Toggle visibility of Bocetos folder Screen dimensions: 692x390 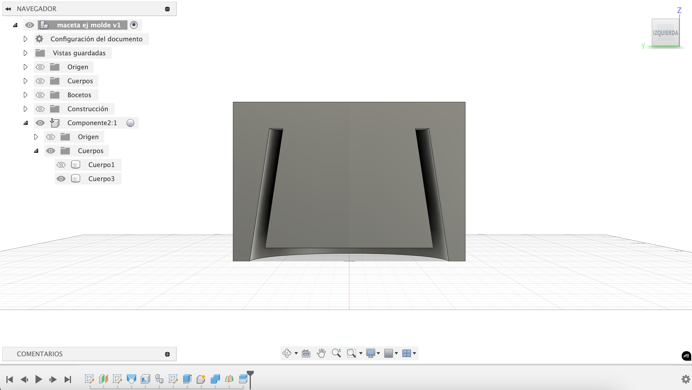(40, 95)
